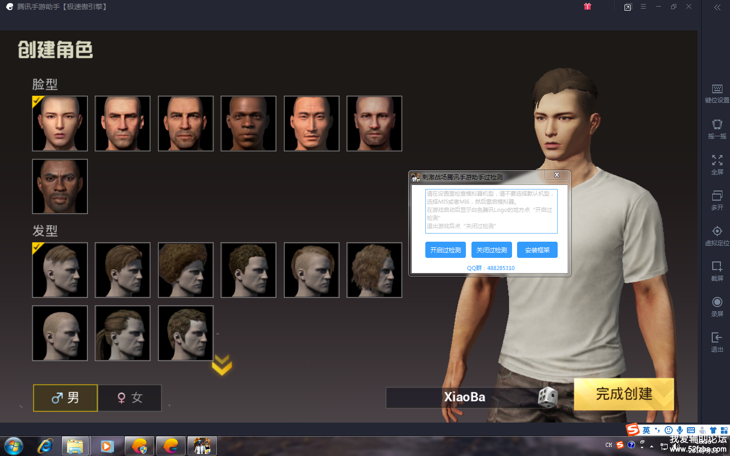Click the 关闭过检测 button

tap(492, 250)
